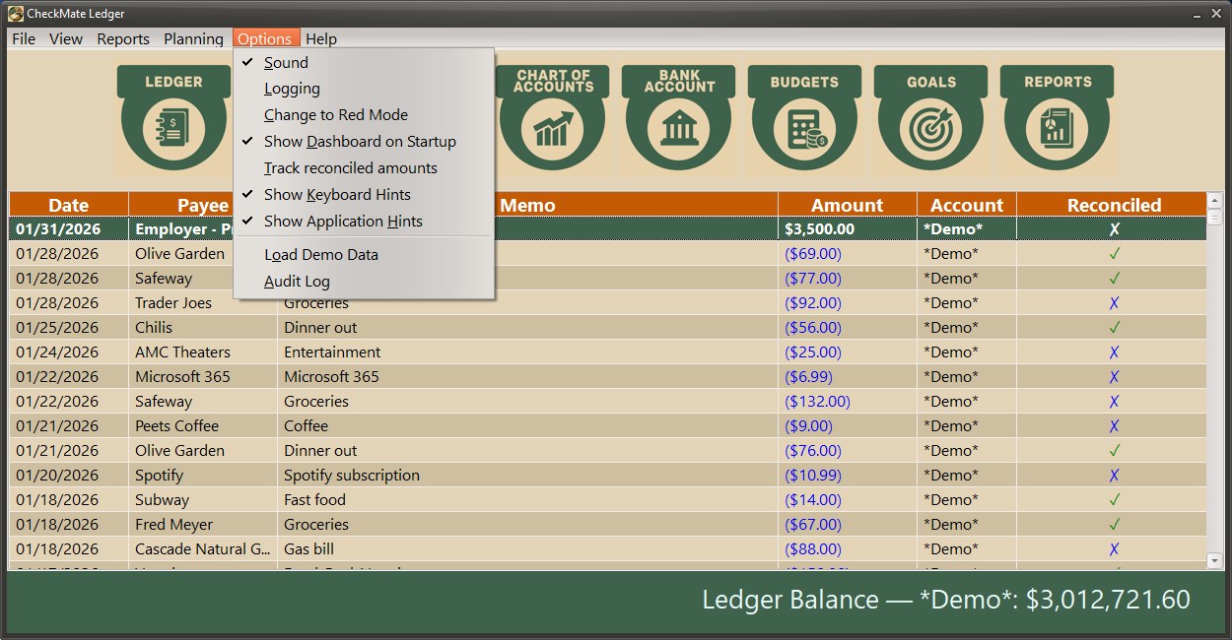The height and width of the screenshot is (640, 1232).
Task: Open the Bank Account icon
Action: click(x=679, y=117)
